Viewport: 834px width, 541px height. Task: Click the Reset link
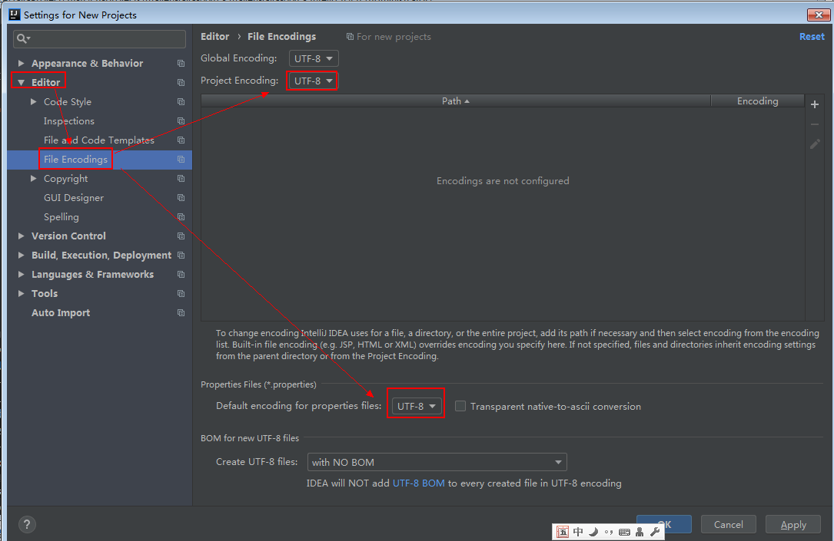812,37
